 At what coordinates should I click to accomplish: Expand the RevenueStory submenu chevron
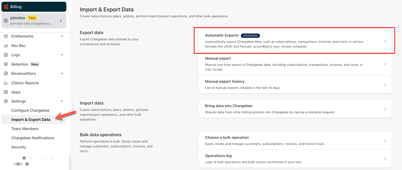pos(62,73)
